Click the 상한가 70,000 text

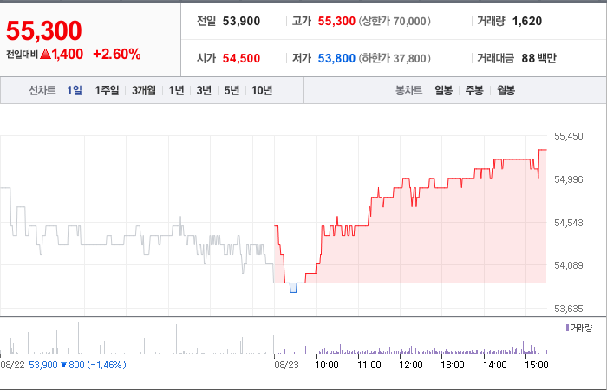pyautogui.click(x=395, y=22)
